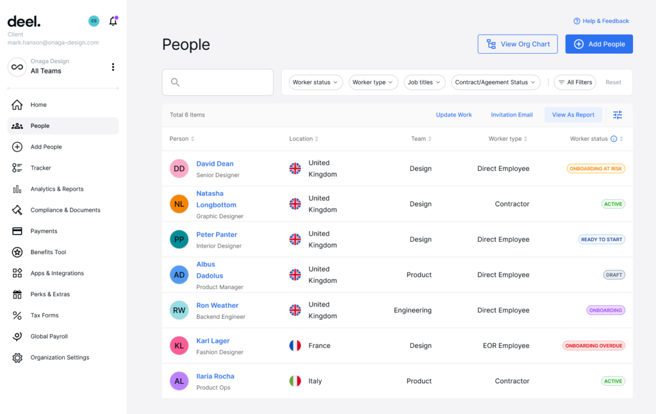Open the Benefits Tool
This screenshot has height=414, width=656.
[48, 252]
